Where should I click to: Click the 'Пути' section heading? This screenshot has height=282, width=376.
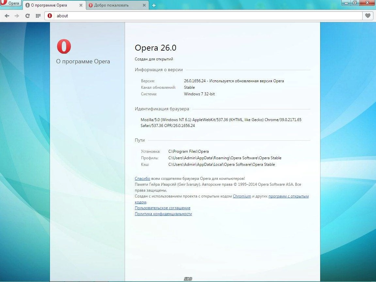coord(140,140)
